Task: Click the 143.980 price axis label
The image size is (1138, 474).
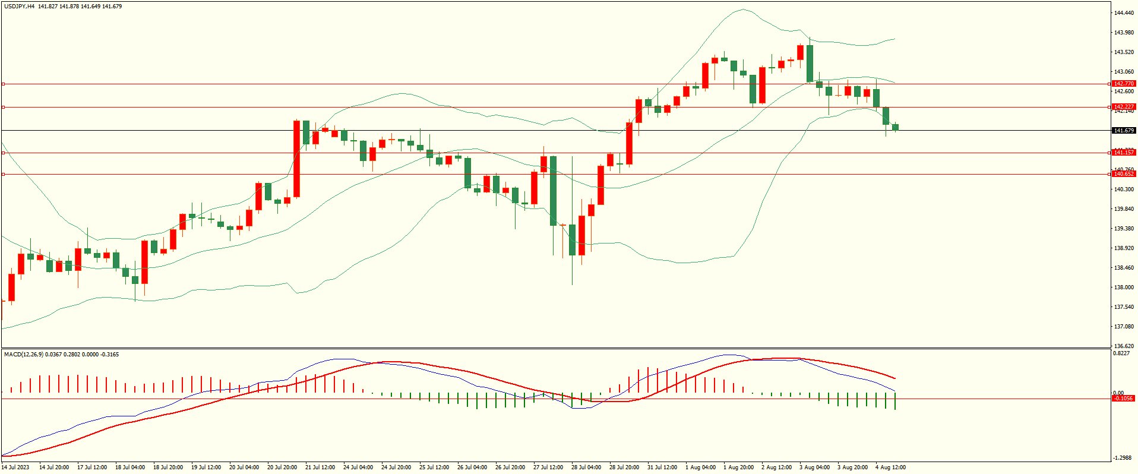Action: pos(1124,33)
